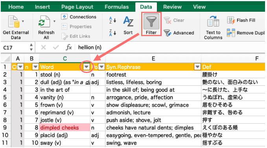Click cell 'jostle (v)'
This screenshot has height=148, width=267.
point(65,120)
